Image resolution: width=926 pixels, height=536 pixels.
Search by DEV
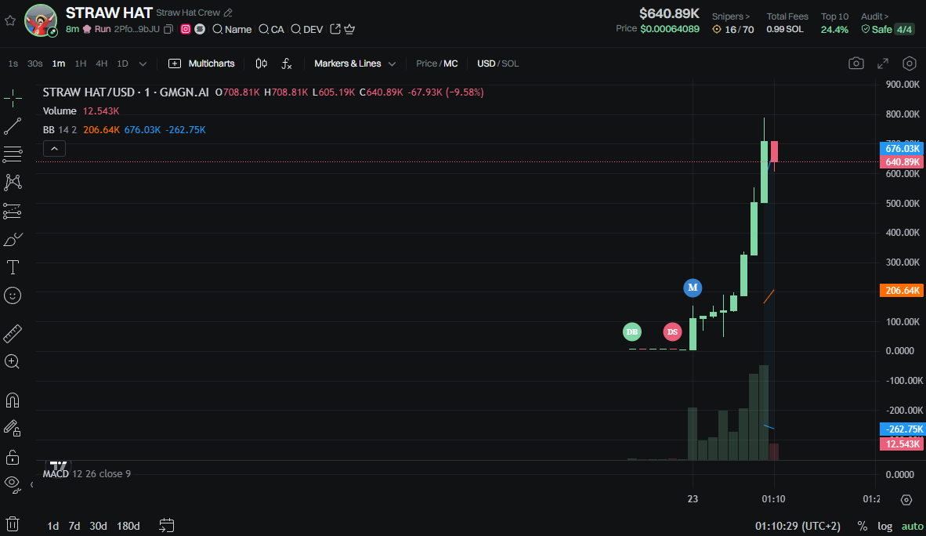pos(307,29)
